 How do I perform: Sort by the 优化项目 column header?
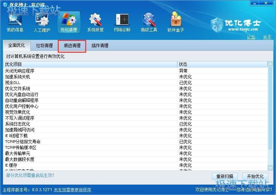click(x=90, y=64)
